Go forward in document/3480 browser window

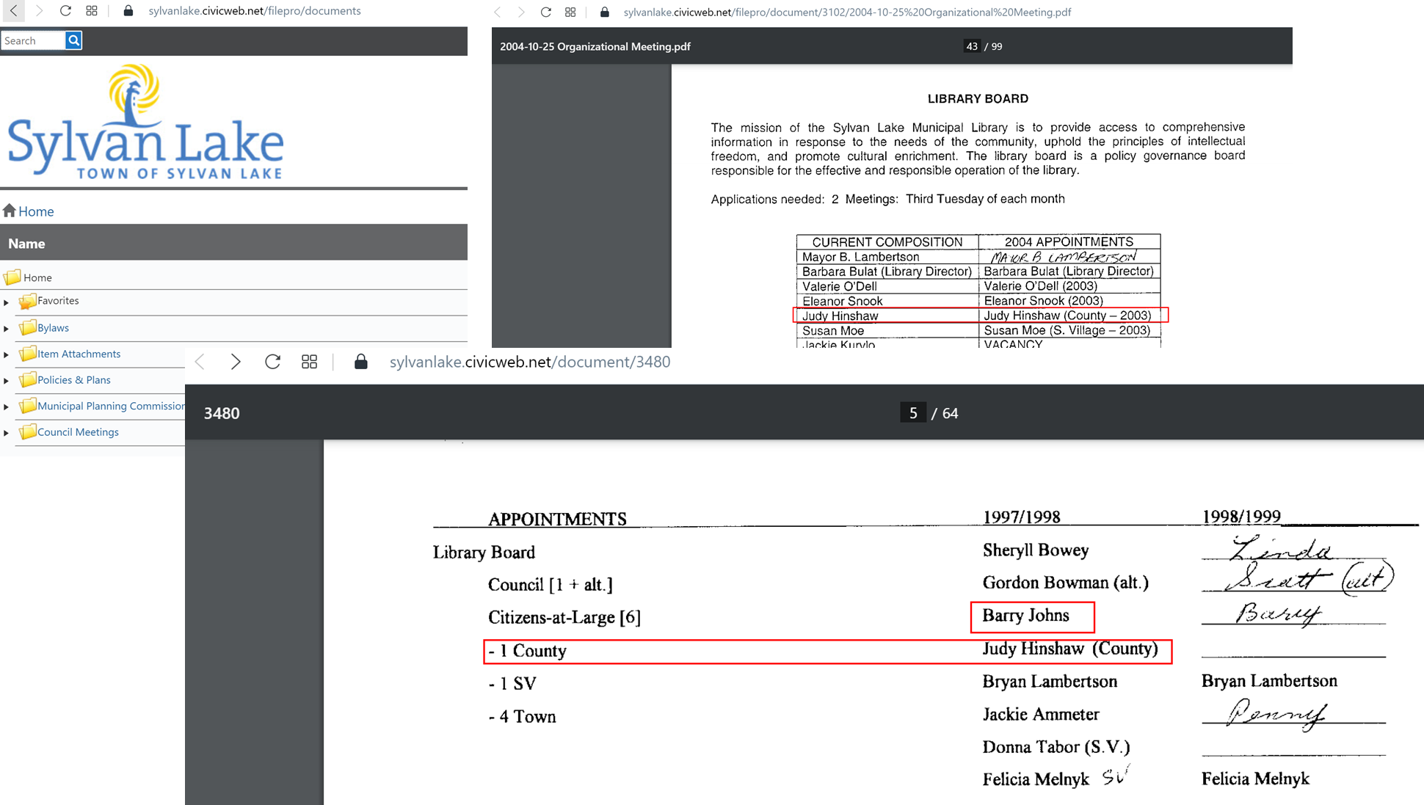coord(236,362)
